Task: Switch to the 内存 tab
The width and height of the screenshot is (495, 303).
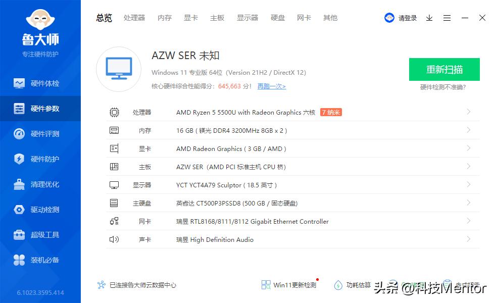Action: [164, 18]
